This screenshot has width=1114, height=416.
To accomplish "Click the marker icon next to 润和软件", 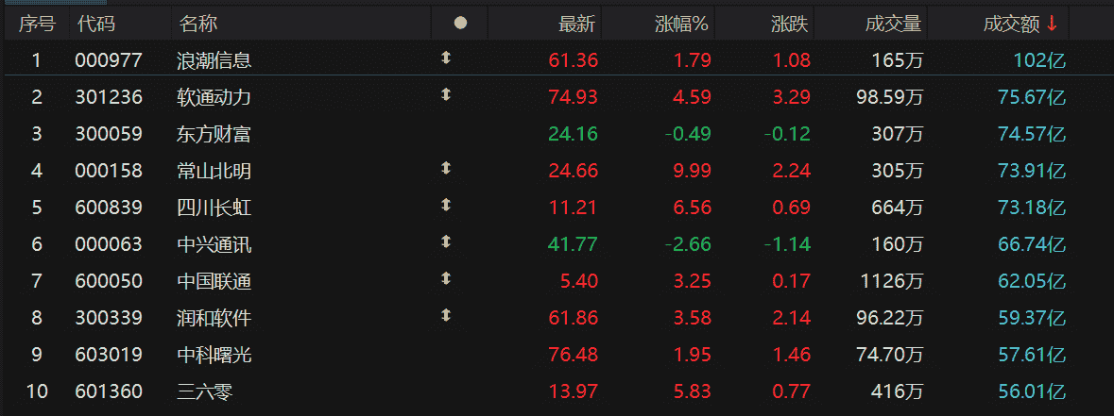I will pyautogui.click(x=446, y=316).
